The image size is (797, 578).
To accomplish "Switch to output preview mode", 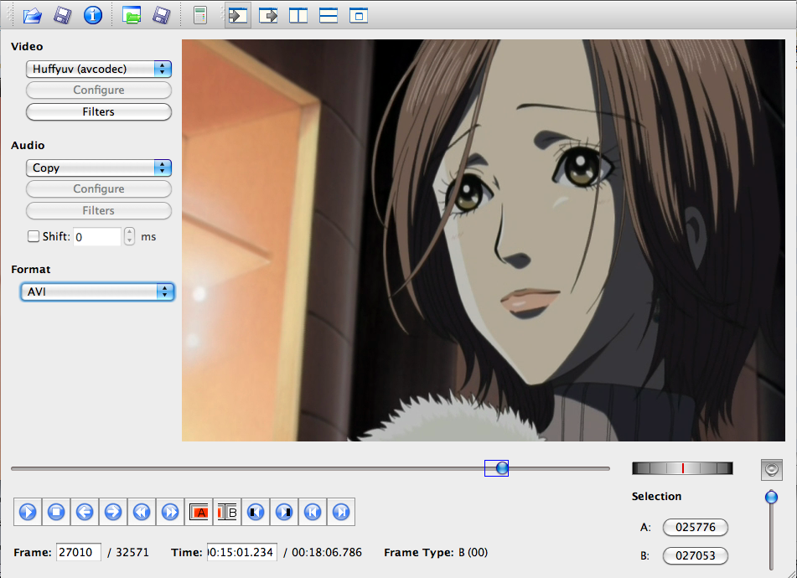I will point(268,15).
